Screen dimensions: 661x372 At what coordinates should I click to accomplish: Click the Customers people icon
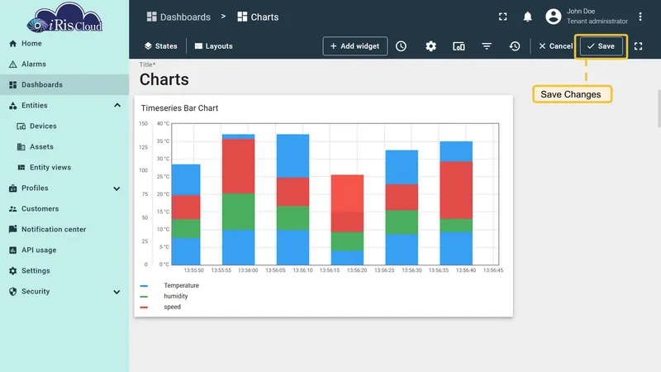coord(12,209)
